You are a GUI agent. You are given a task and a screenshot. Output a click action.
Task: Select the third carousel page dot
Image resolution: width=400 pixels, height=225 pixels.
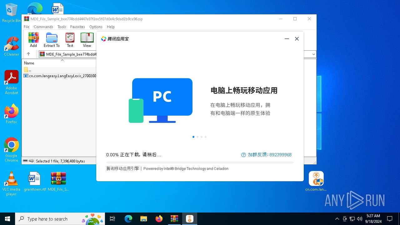click(x=202, y=137)
